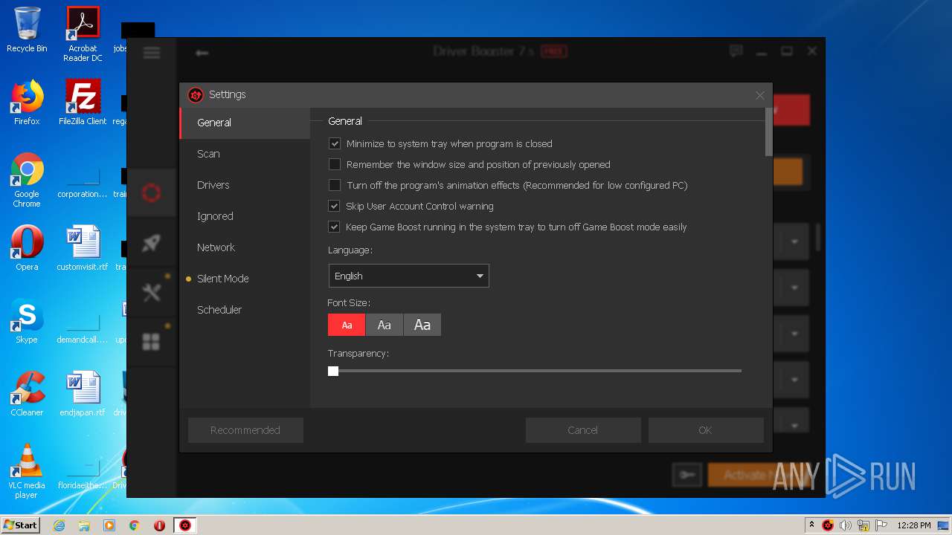Open Driver Booster feedback chat icon
Image resolution: width=952 pixels, height=535 pixels.
tap(736, 51)
